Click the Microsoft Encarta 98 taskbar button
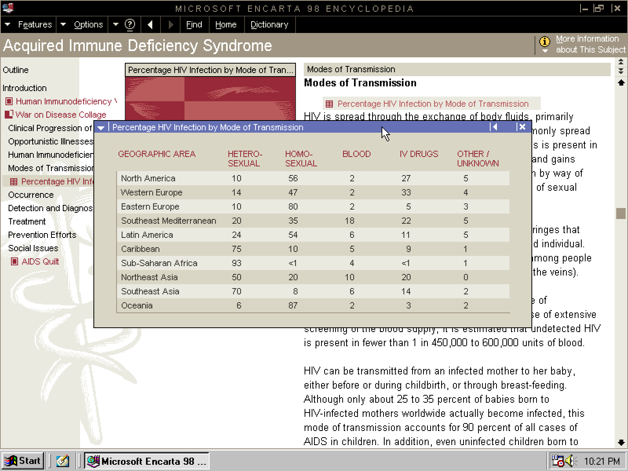The image size is (628, 471). [x=147, y=461]
